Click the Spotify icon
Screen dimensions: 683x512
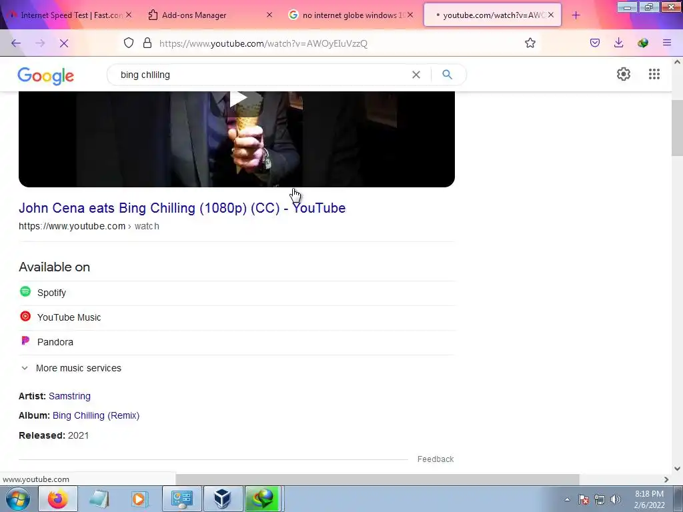25,292
